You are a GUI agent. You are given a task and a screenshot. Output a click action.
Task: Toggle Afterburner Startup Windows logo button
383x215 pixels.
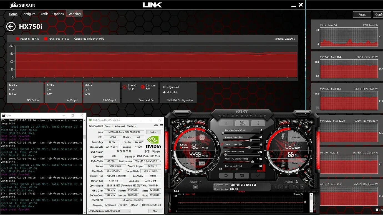tap(195, 187)
